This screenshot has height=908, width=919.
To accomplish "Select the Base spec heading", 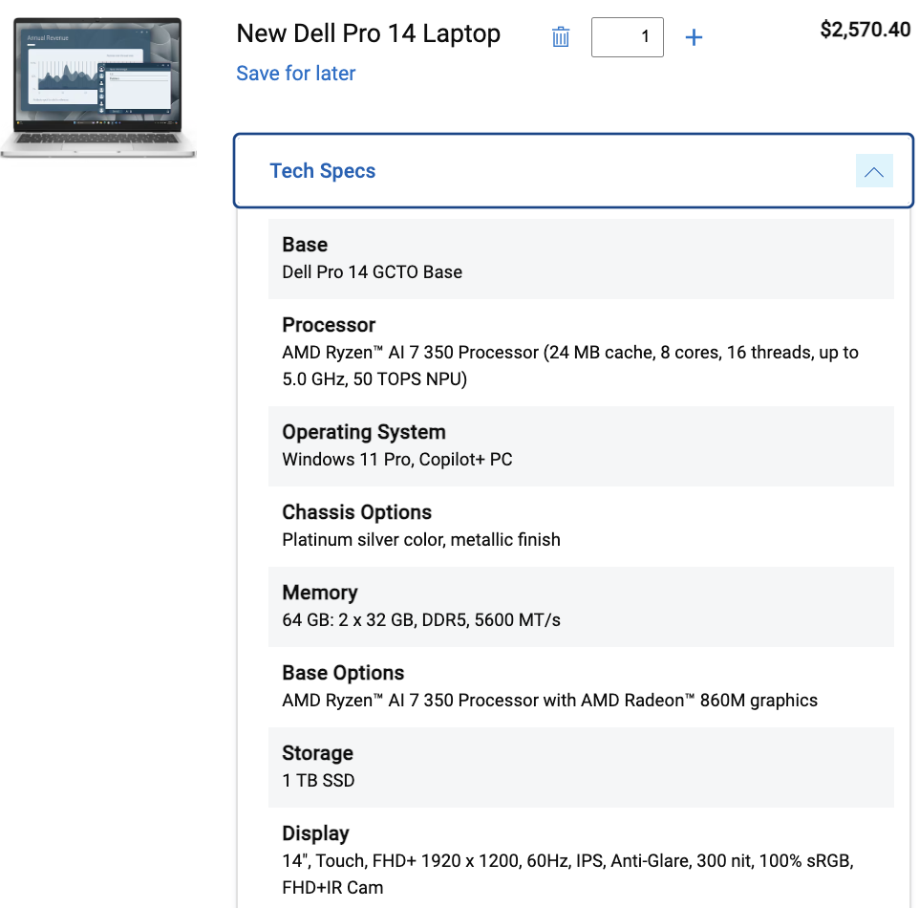I will 305,245.
